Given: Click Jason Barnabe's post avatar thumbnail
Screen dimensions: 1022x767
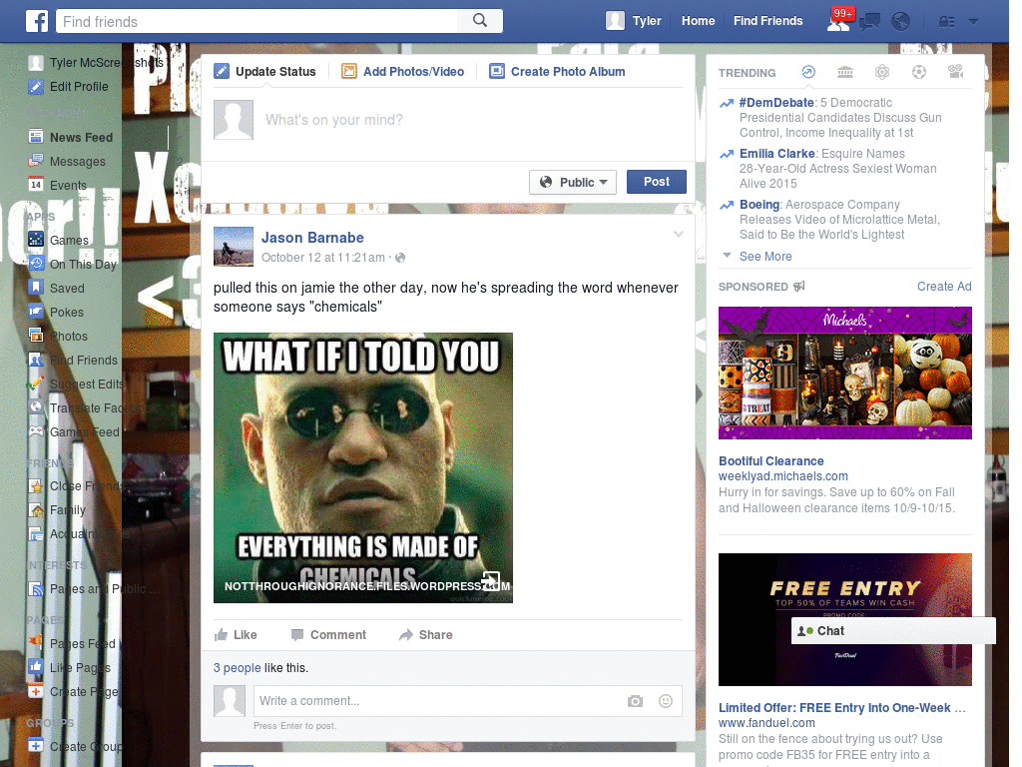Looking at the screenshot, I should [234, 247].
